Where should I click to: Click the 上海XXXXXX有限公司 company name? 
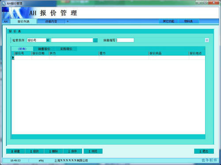click(x=71, y=161)
